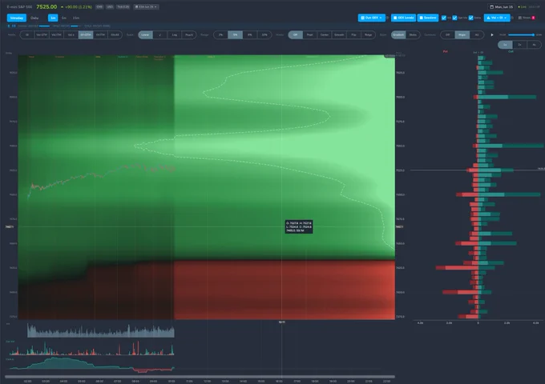Toggle the Vol checkbox
The image size is (545, 384).
coord(444,18)
